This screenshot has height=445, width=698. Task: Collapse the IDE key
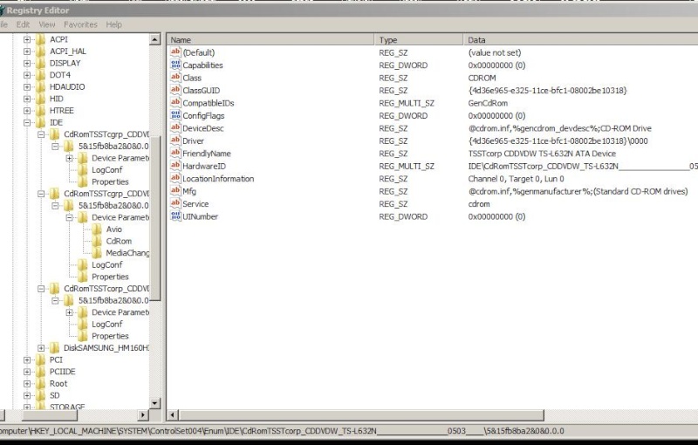[27, 123]
